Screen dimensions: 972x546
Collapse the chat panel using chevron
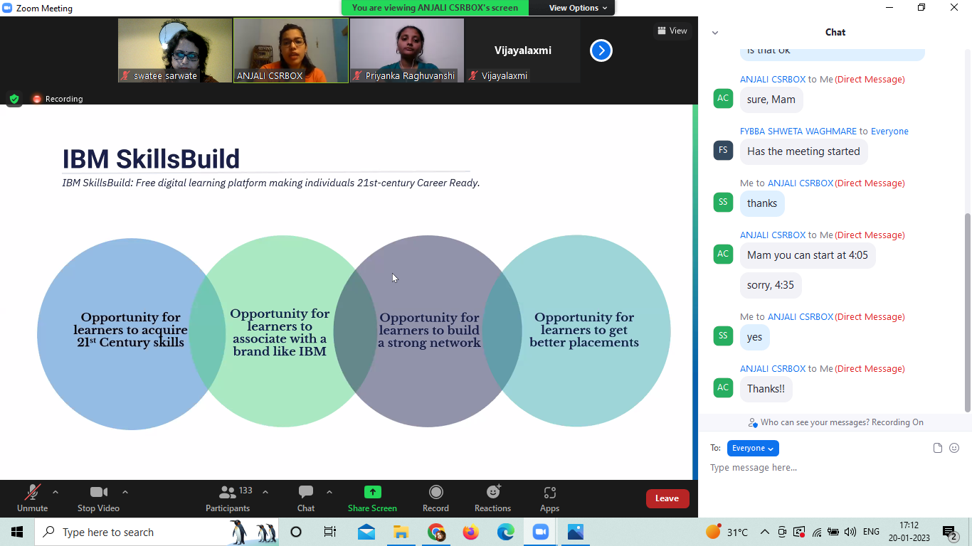715,33
